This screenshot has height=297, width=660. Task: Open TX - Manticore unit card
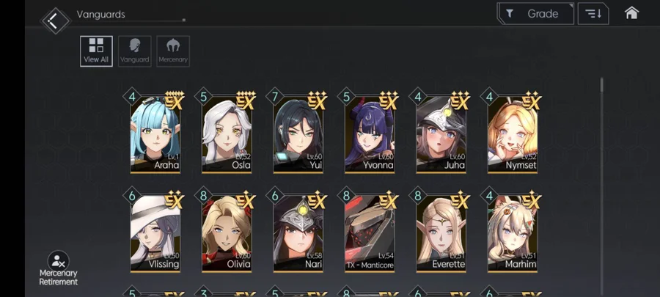[370, 232]
